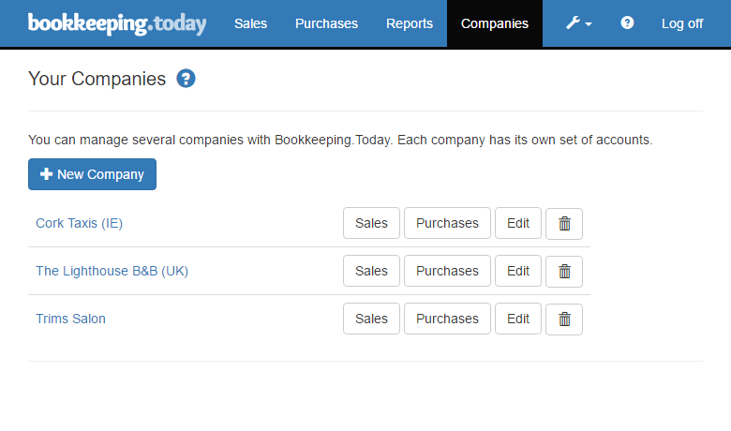Switch to the Reports navigation item
The width and height of the screenshot is (731, 431).
coord(410,23)
